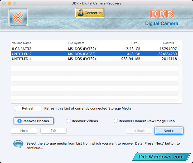Click MS-DOS (FAT32) in UNTITLED 4 row
The image size is (193, 163).
82,59
